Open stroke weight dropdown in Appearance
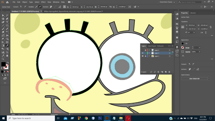Viewport: 215px width, 121px height. (x=200, y=48)
